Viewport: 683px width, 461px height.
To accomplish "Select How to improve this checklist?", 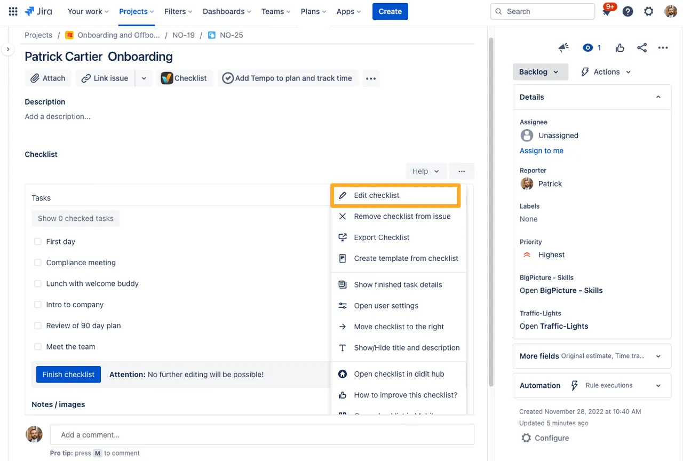I will [398, 395].
